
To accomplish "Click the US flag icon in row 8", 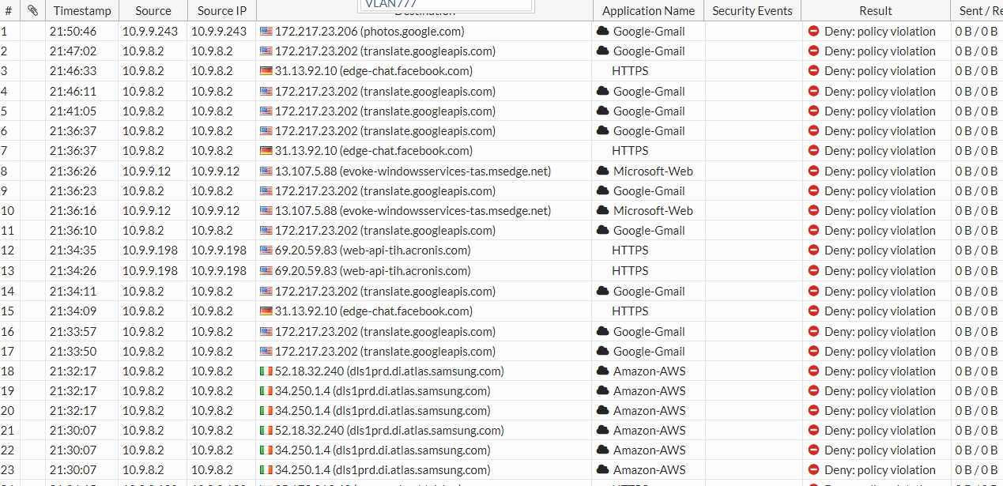I will pos(266,171).
